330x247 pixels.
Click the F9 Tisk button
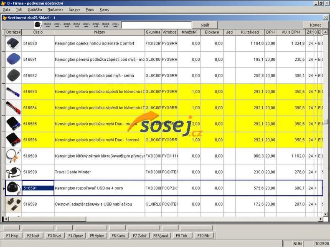(x=182, y=235)
